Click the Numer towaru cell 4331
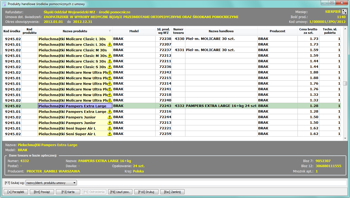Screen dimensions: 350x198 (x=178, y=50)
